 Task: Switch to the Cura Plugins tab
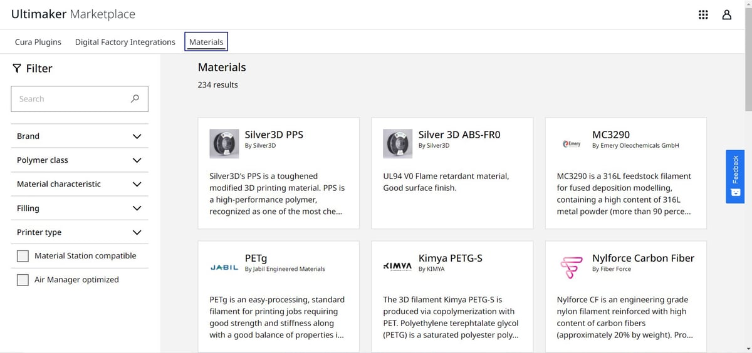pos(38,42)
